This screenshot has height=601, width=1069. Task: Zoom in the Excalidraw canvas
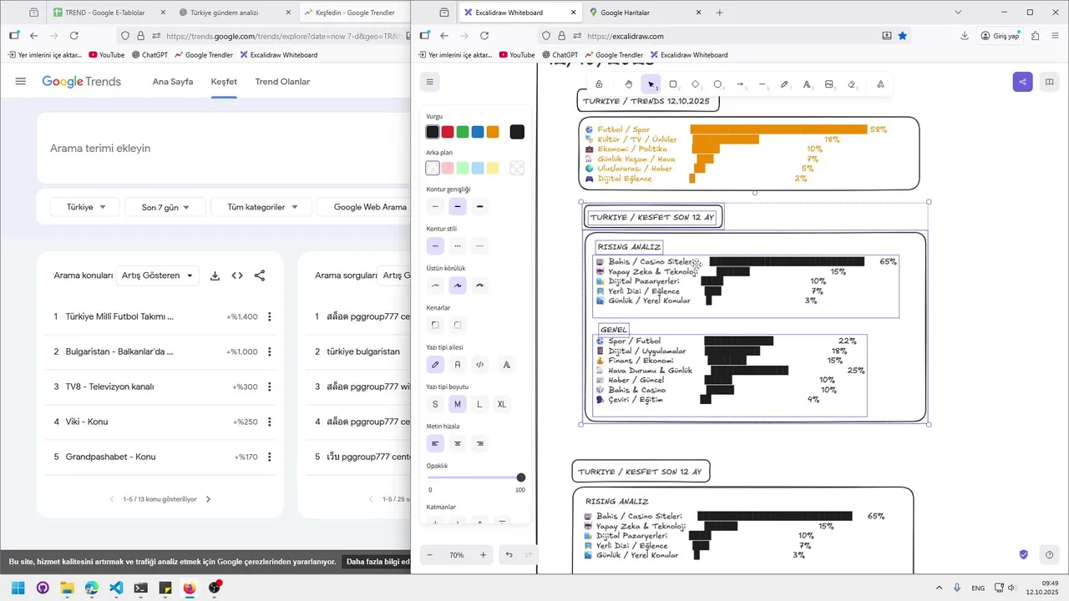pos(483,555)
